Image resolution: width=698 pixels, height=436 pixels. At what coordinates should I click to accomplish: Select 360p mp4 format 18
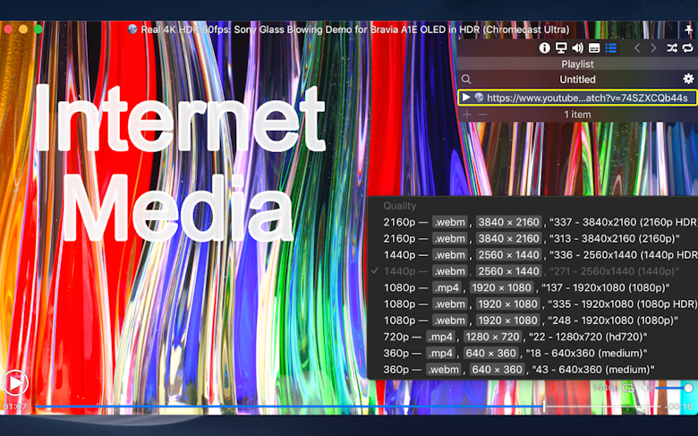click(532, 353)
